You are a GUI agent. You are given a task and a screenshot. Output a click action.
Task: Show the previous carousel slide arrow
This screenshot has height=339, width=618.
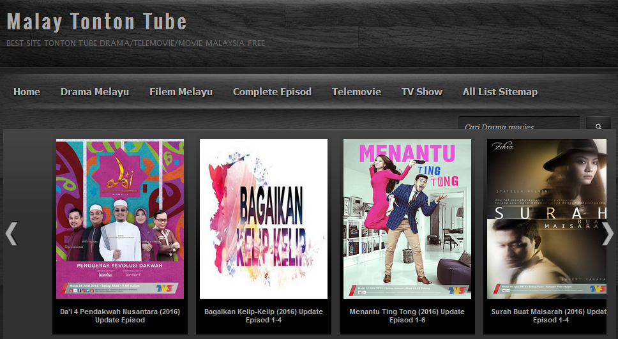pyautogui.click(x=12, y=234)
